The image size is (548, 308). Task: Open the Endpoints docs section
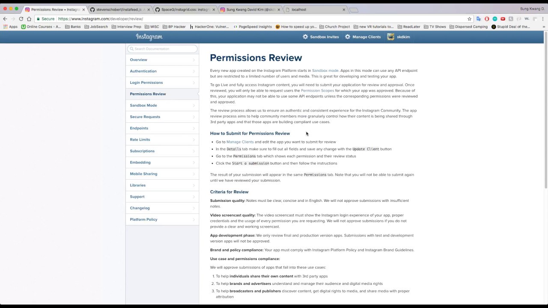coord(162,128)
